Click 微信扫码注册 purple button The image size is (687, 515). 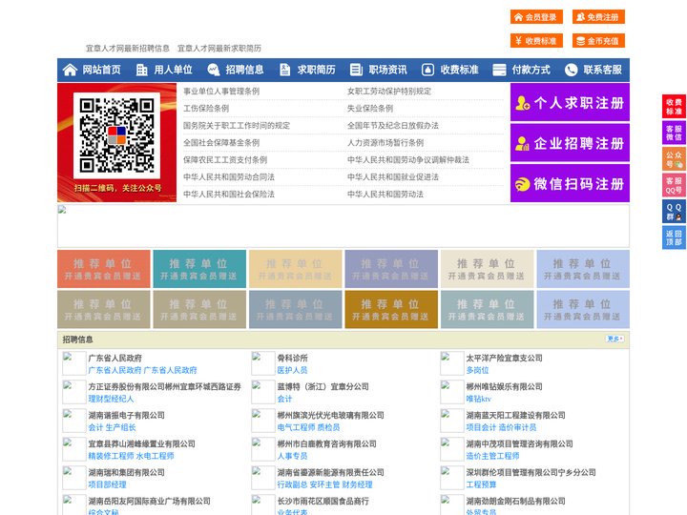click(x=570, y=183)
